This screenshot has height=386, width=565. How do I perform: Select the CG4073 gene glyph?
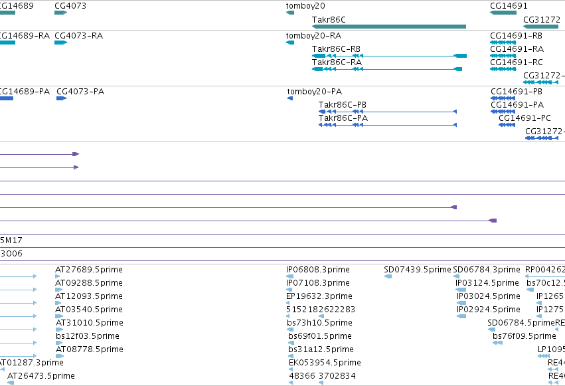(x=61, y=13)
